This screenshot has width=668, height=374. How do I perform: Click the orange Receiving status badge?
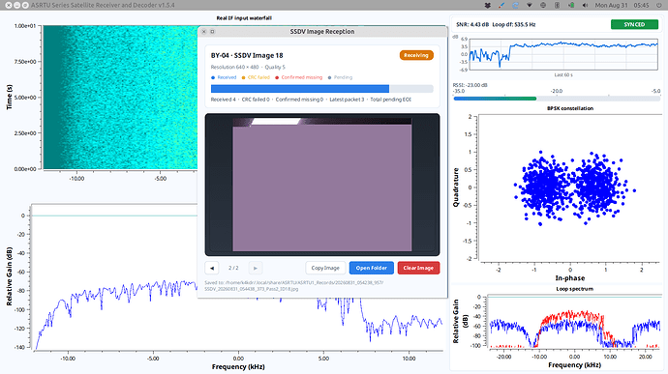tap(416, 55)
